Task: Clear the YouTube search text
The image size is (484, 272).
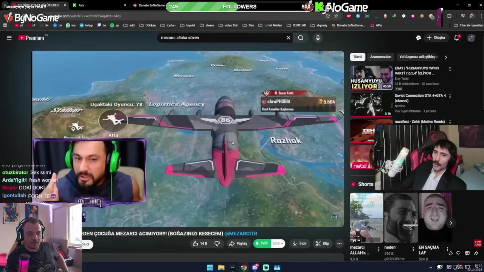Action: click(289, 38)
